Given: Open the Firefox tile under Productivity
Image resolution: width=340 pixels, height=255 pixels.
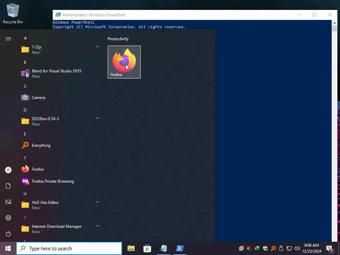Looking at the screenshot, I should pos(124,62).
